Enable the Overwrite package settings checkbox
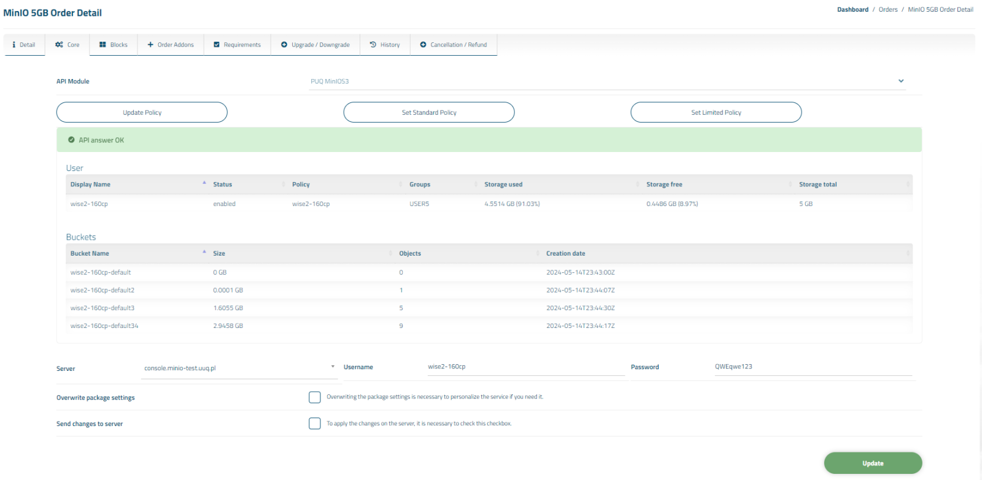This screenshot has width=982, height=480. coord(315,397)
